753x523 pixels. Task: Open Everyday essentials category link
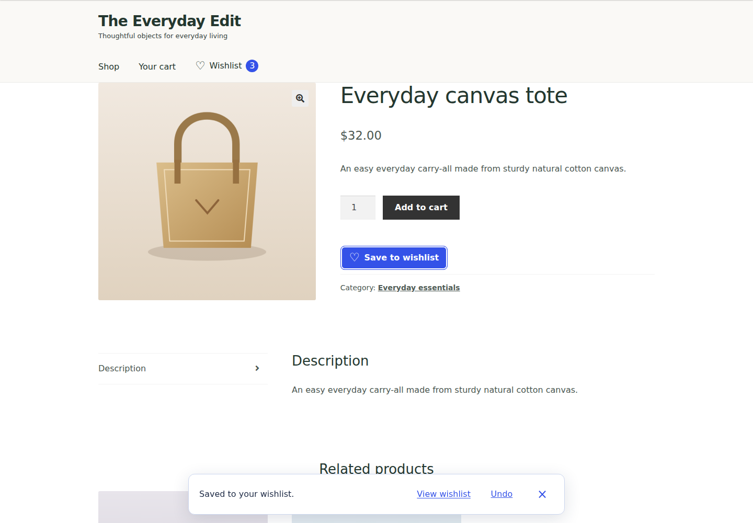(x=419, y=288)
